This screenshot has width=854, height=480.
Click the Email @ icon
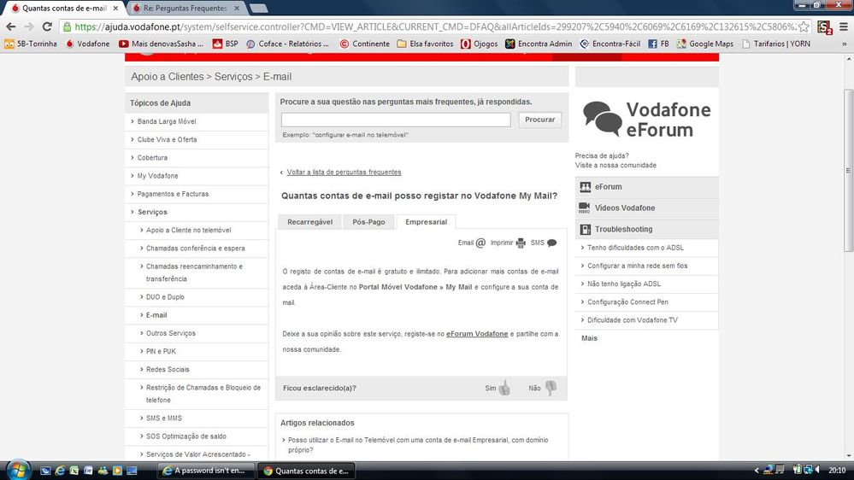480,243
